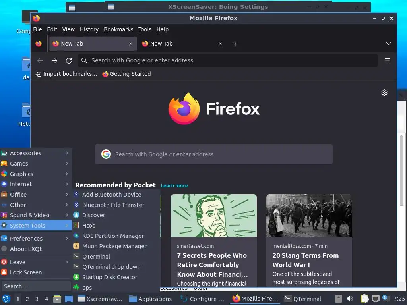
Task: Open the View menu
Action: [x=68, y=29]
